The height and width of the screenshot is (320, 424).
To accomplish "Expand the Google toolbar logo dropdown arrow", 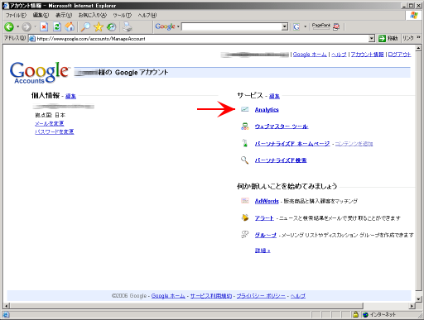I will click(178, 26).
